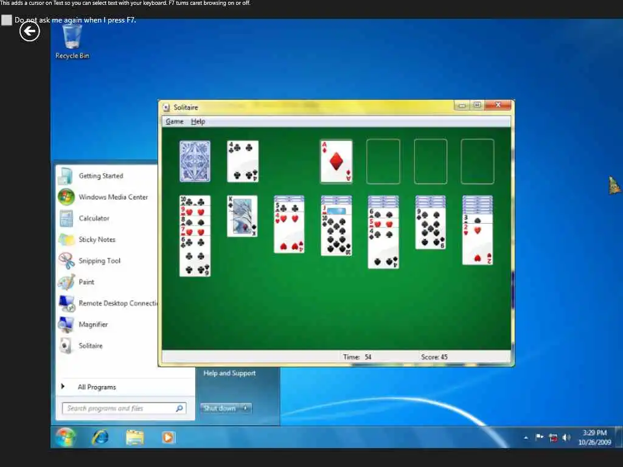Open Help and Support link
The height and width of the screenshot is (467, 623).
tap(229, 373)
